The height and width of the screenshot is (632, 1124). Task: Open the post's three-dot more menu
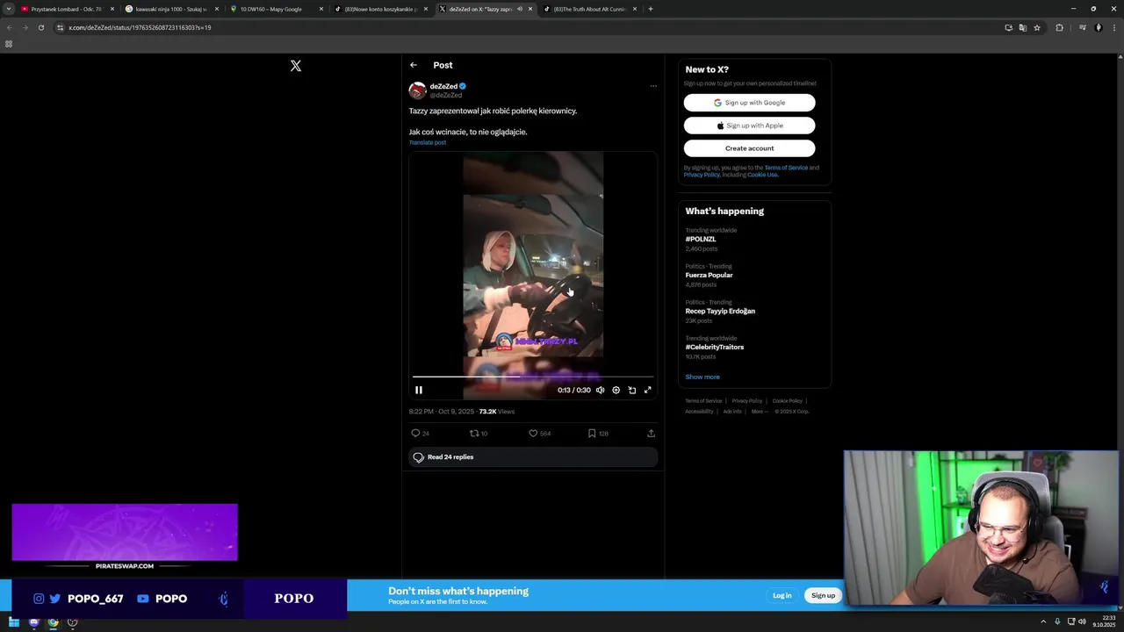coord(652,86)
